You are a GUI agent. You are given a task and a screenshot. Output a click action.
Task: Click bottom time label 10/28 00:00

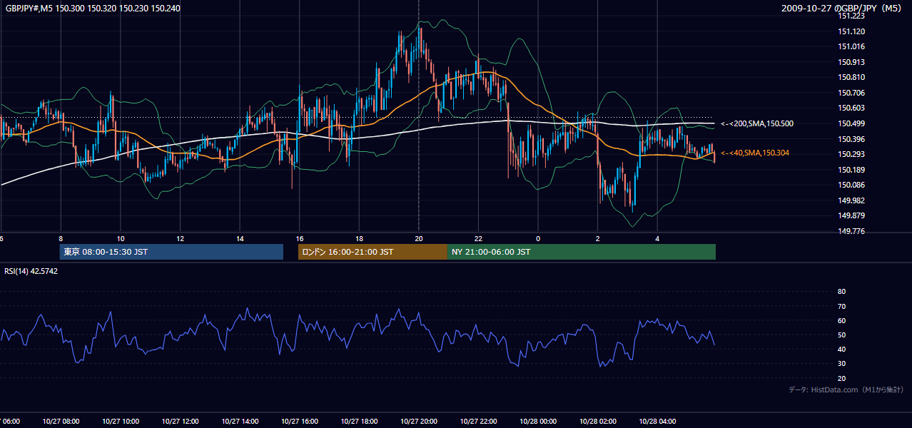(x=538, y=422)
